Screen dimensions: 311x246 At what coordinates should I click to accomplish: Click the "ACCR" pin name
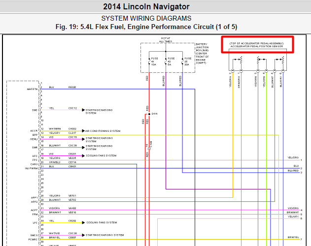[34, 131]
